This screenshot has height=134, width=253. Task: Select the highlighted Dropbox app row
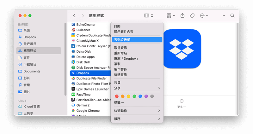90,73
